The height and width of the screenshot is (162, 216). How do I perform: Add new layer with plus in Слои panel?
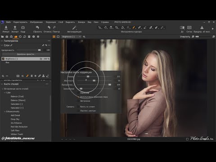pos(3,76)
